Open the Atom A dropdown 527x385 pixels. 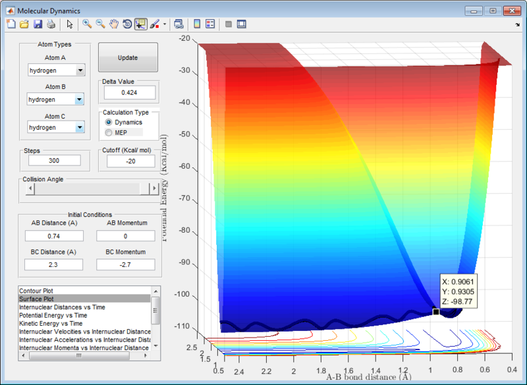coord(80,71)
